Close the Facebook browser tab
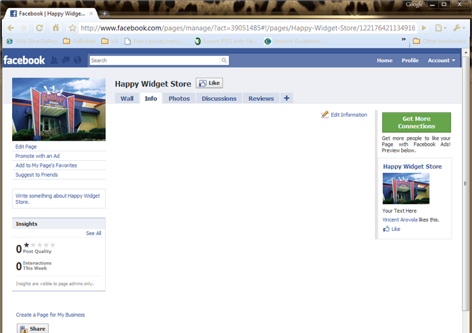The width and height of the screenshot is (472, 333). pos(92,14)
